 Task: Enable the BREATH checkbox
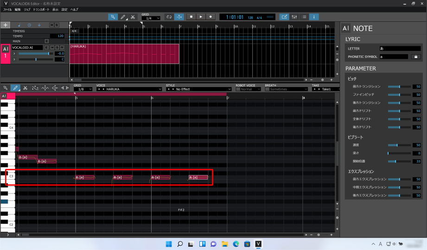[267, 89]
